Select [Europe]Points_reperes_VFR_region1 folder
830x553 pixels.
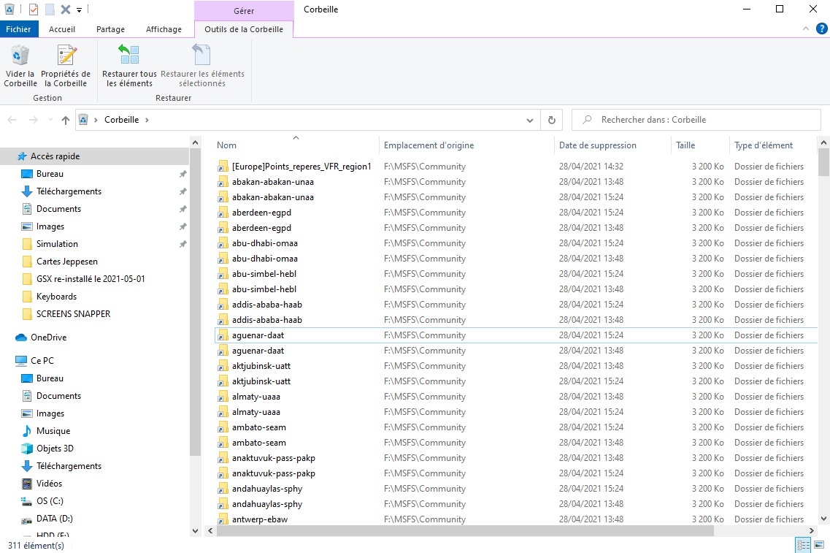pos(515,167)
